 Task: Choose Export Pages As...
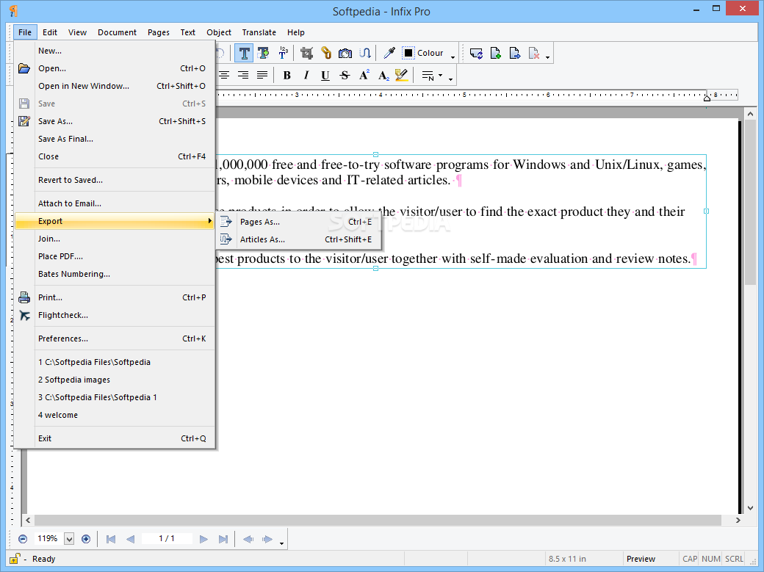click(x=298, y=222)
